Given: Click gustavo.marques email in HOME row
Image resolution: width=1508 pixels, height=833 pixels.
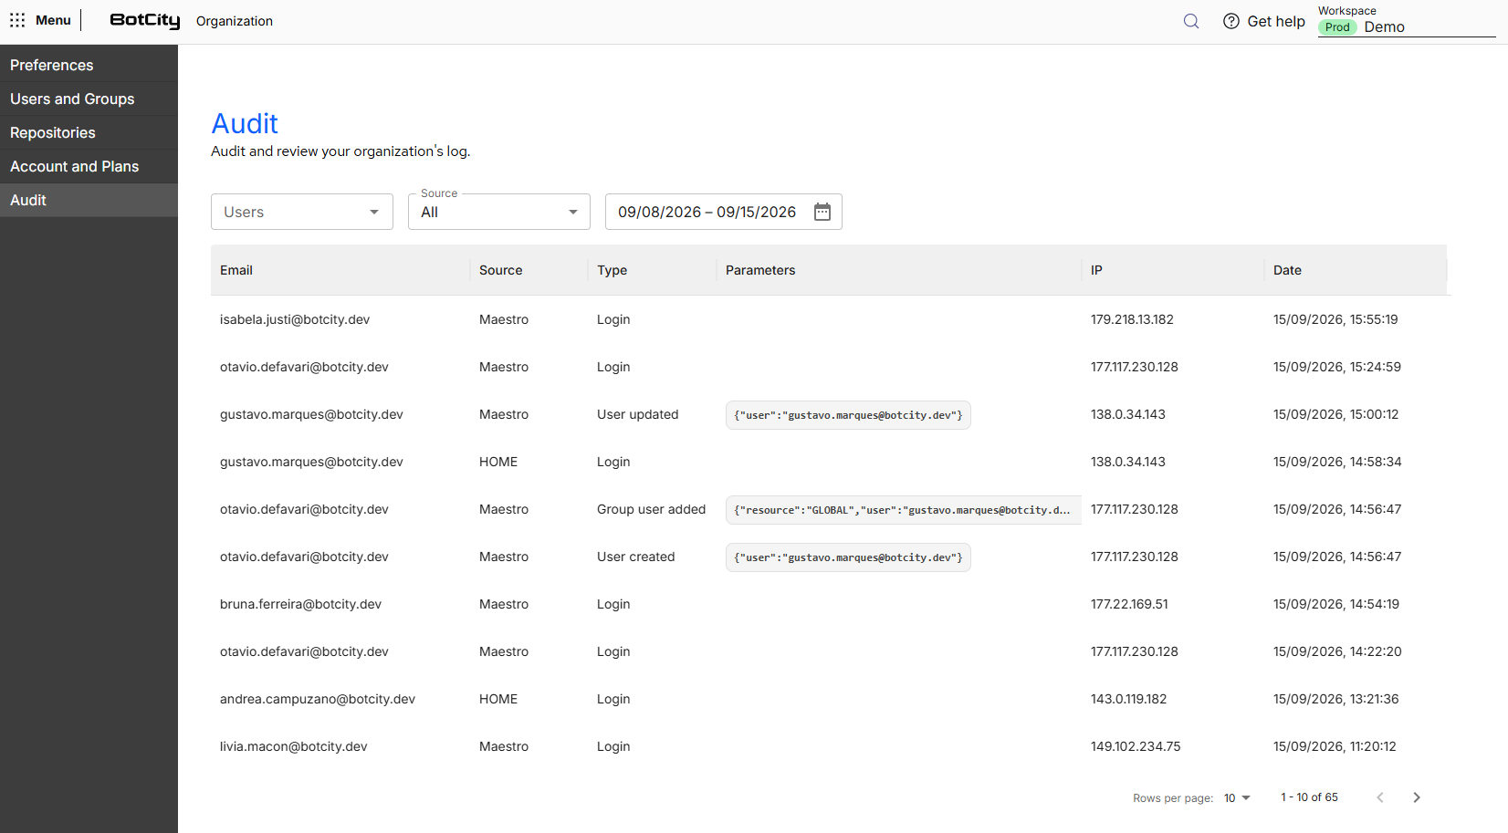Looking at the screenshot, I should point(311,462).
